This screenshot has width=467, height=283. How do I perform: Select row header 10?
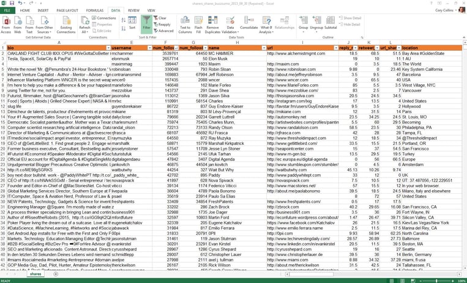[x=3, y=96]
